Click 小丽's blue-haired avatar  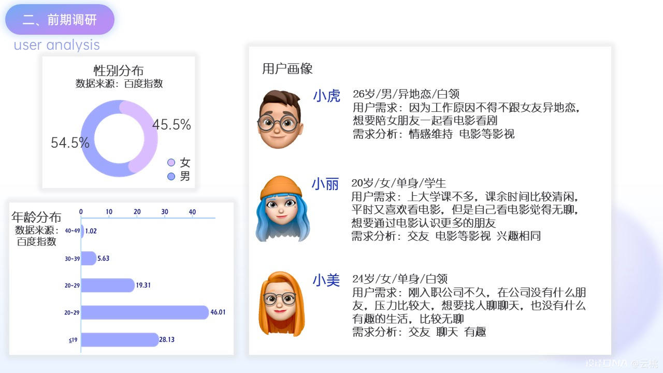click(x=282, y=209)
